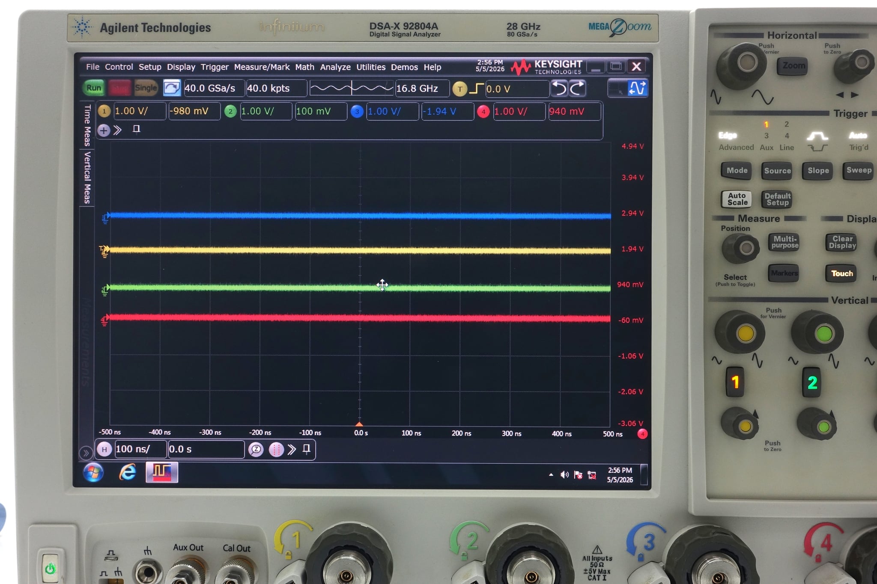Open the Vertical Meas side tab

click(x=87, y=178)
